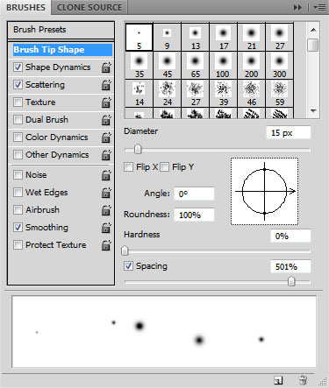The width and height of the screenshot is (329, 388).
Task: Click the Spacing slider handle
Action: tap(291, 282)
